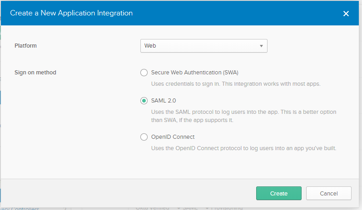Click the Platform field label
Screen dimensions: 362x210
tap(25, 46)
